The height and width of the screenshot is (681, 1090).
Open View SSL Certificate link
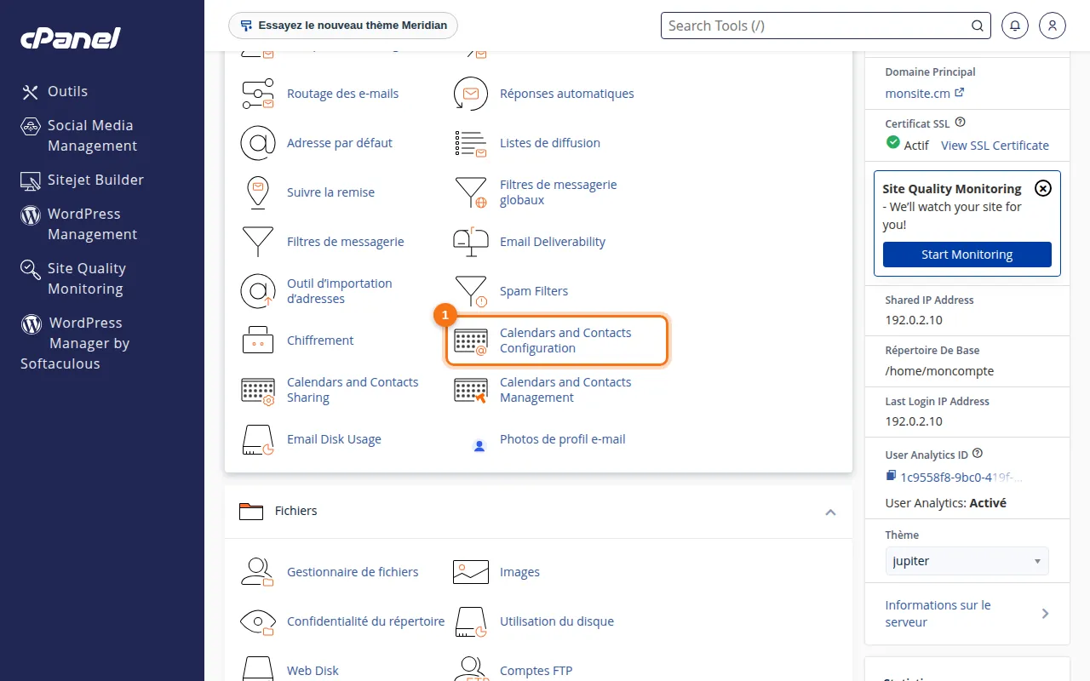coord(995,146)
